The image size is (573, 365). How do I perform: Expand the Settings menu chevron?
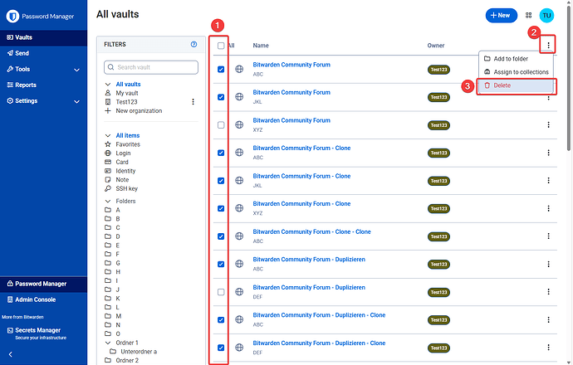(x=76, y=101)
